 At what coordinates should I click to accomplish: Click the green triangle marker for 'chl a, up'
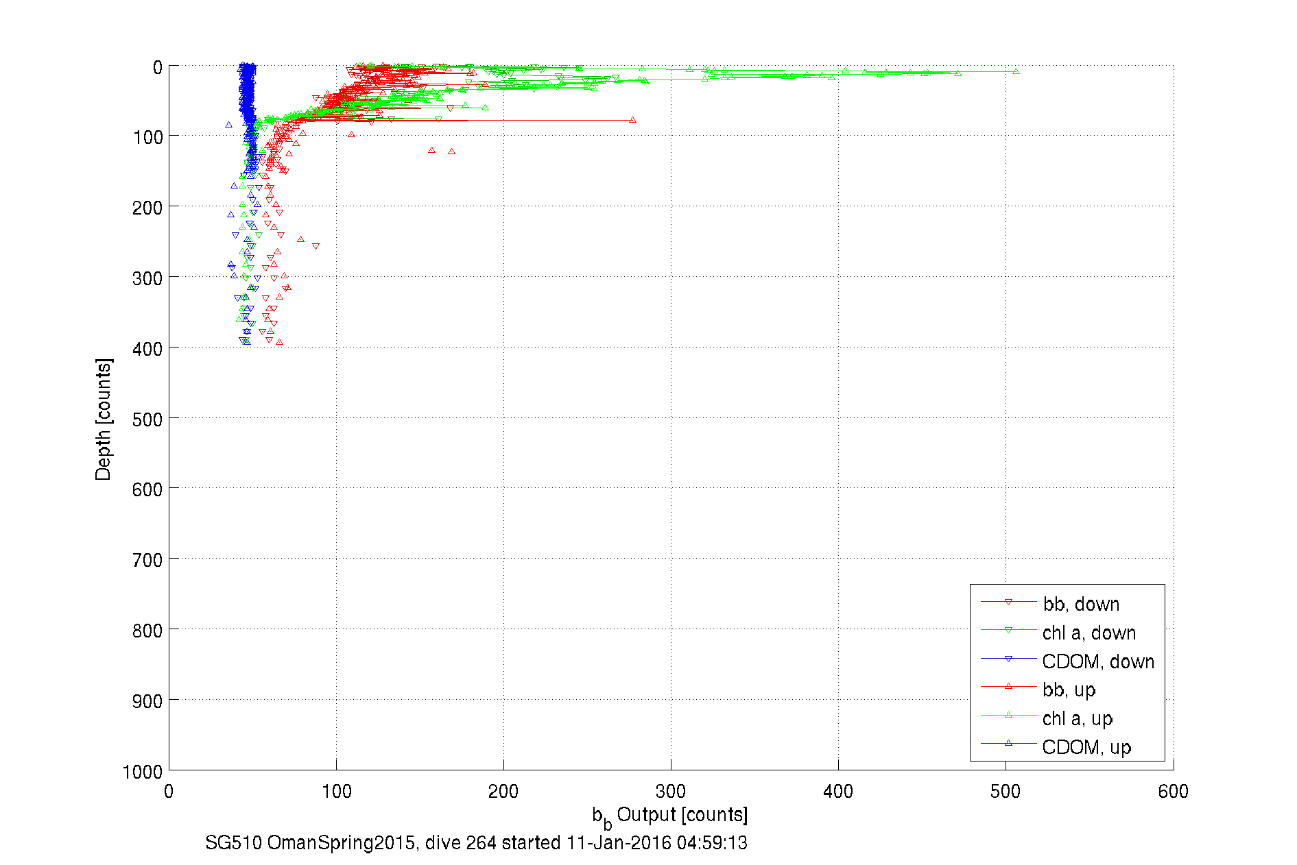pos(1008,715)
